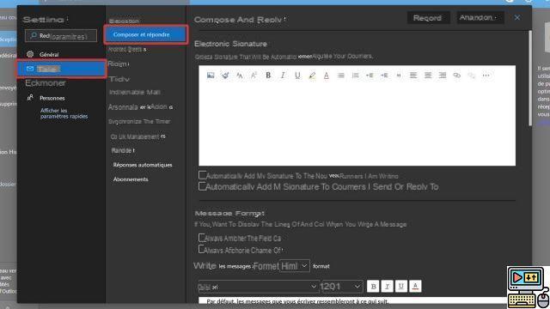Toggle italic in the signature toolbar
Screen dimensions: 550x309
click(283, 76)
